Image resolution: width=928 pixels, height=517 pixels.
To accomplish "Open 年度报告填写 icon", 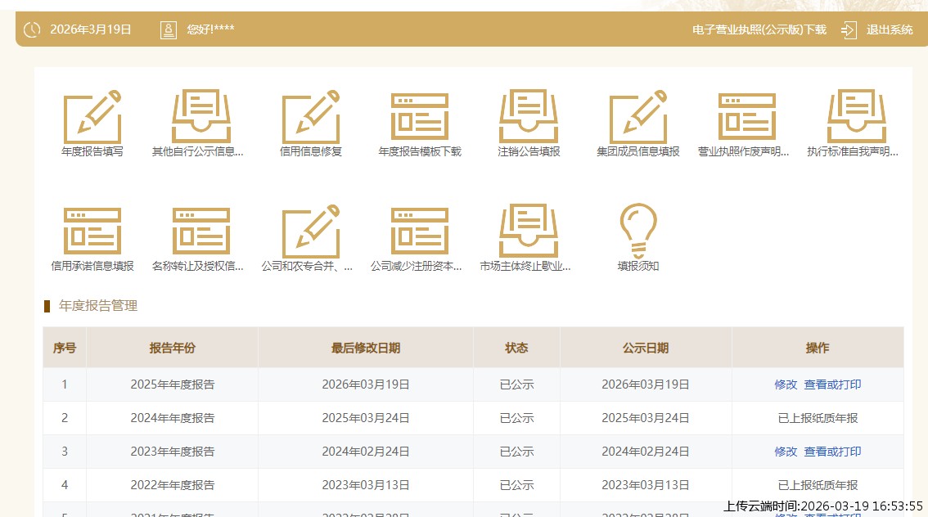I will coord(92,117).
